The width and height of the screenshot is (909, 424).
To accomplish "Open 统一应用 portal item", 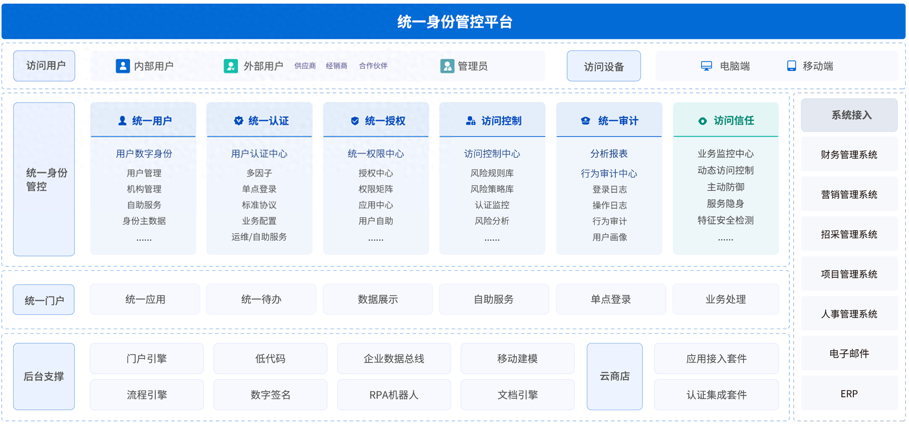I will pyautogui.click(x=145, y=299).
